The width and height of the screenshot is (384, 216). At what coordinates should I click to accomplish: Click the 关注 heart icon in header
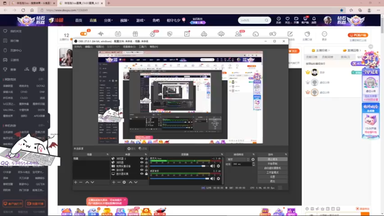click(288, 19)
